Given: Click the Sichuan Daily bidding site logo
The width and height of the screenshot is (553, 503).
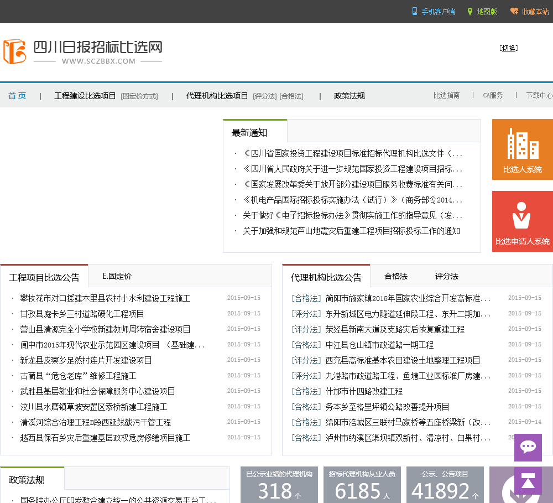Looking at the screenshot, I should [x=83, y=51].
